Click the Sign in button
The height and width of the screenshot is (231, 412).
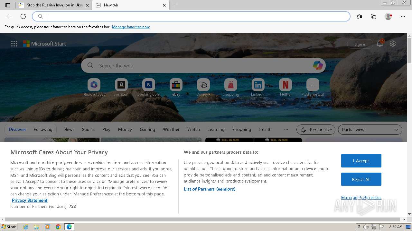point(360,44)
